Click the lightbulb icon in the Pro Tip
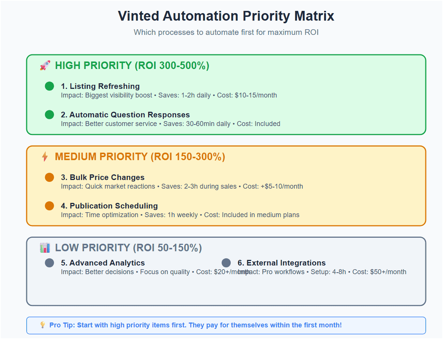Screen dimensions: 443x339 coord(42,325)
